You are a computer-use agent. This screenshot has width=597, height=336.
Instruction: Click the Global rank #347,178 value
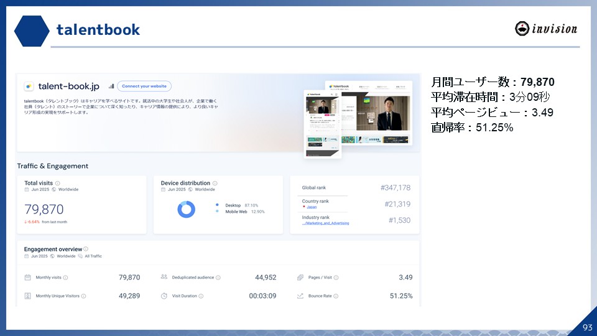(x=396, y=187)
